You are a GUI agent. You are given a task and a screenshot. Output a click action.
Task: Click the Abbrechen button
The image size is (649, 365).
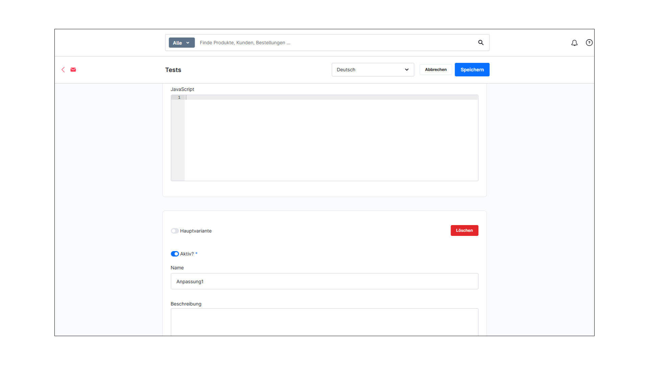435,70
